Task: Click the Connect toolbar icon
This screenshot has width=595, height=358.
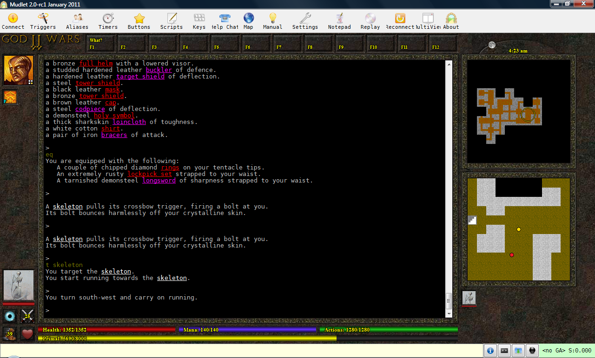Action: pyautogui.click(x=13, y=21)
